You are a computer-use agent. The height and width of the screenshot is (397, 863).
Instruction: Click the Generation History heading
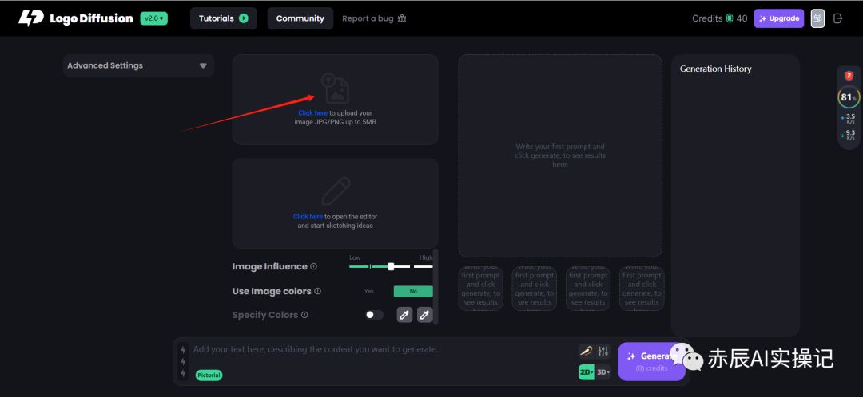pyautogui.click(x=715, y=69)
